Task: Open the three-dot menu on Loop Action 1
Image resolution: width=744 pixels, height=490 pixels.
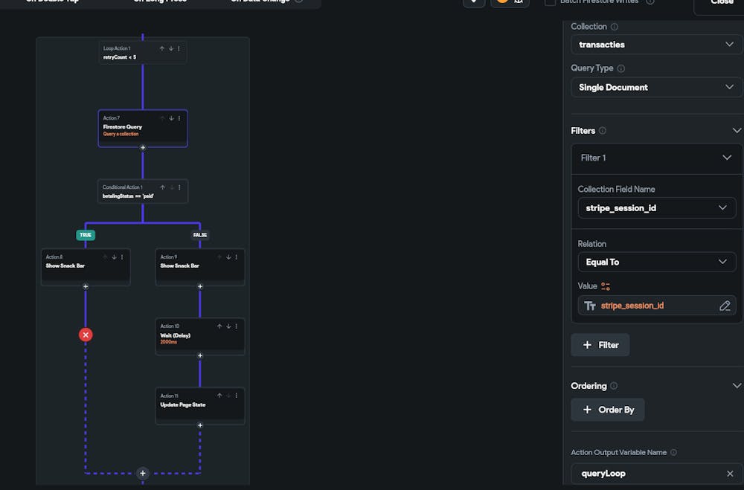Action: (x=179, y=48)
